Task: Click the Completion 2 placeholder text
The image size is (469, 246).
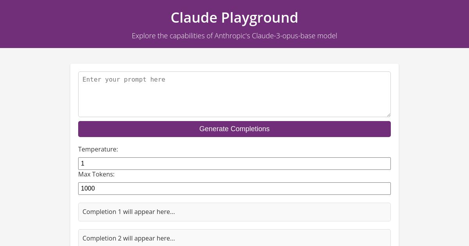Action: coord(128,239)
